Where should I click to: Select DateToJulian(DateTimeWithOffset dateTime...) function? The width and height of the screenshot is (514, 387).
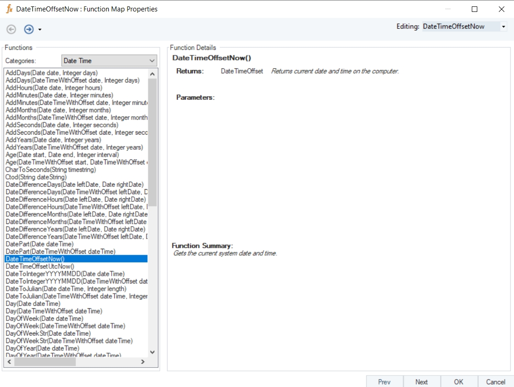pyautogui.click(x=76, y=296)
